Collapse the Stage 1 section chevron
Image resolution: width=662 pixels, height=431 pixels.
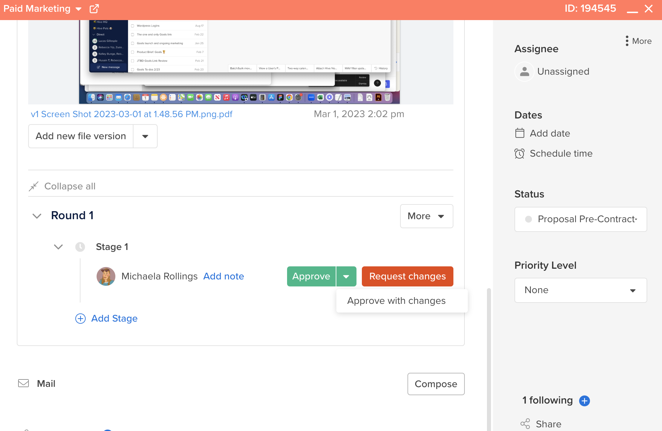(x=58, y=247)
